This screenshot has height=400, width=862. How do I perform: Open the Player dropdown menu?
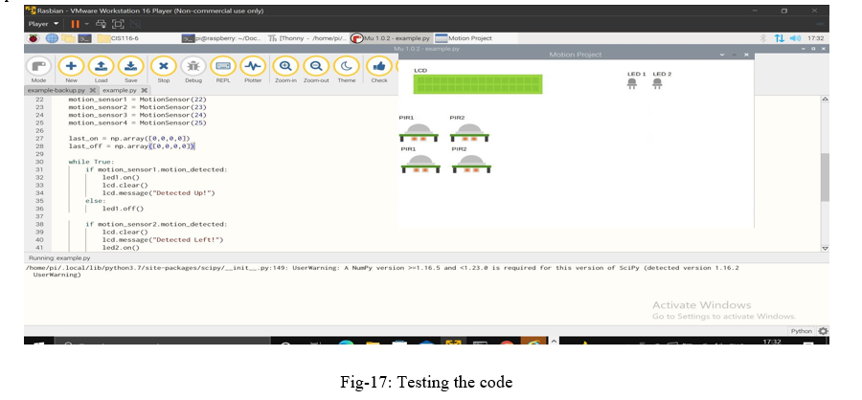point(43,24)
